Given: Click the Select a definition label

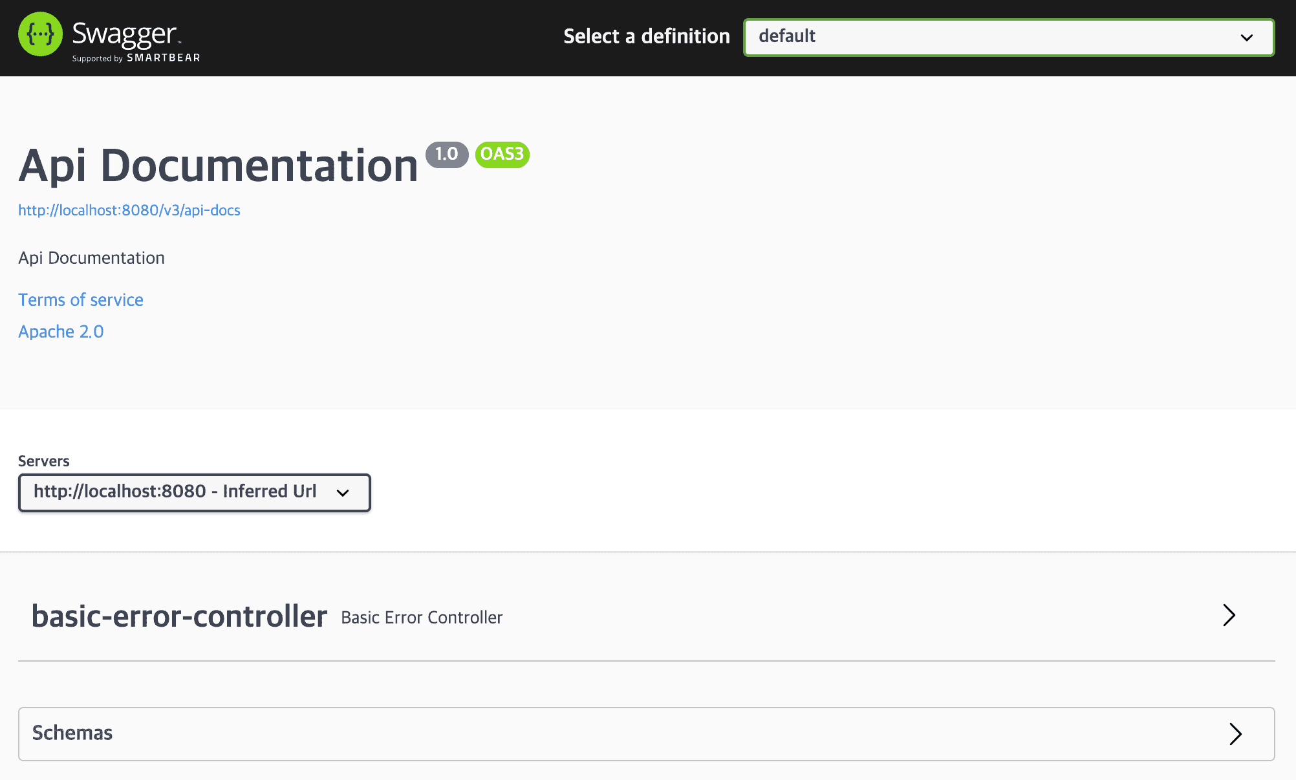Looking at the screenshot, I should [x=646, y=37].
